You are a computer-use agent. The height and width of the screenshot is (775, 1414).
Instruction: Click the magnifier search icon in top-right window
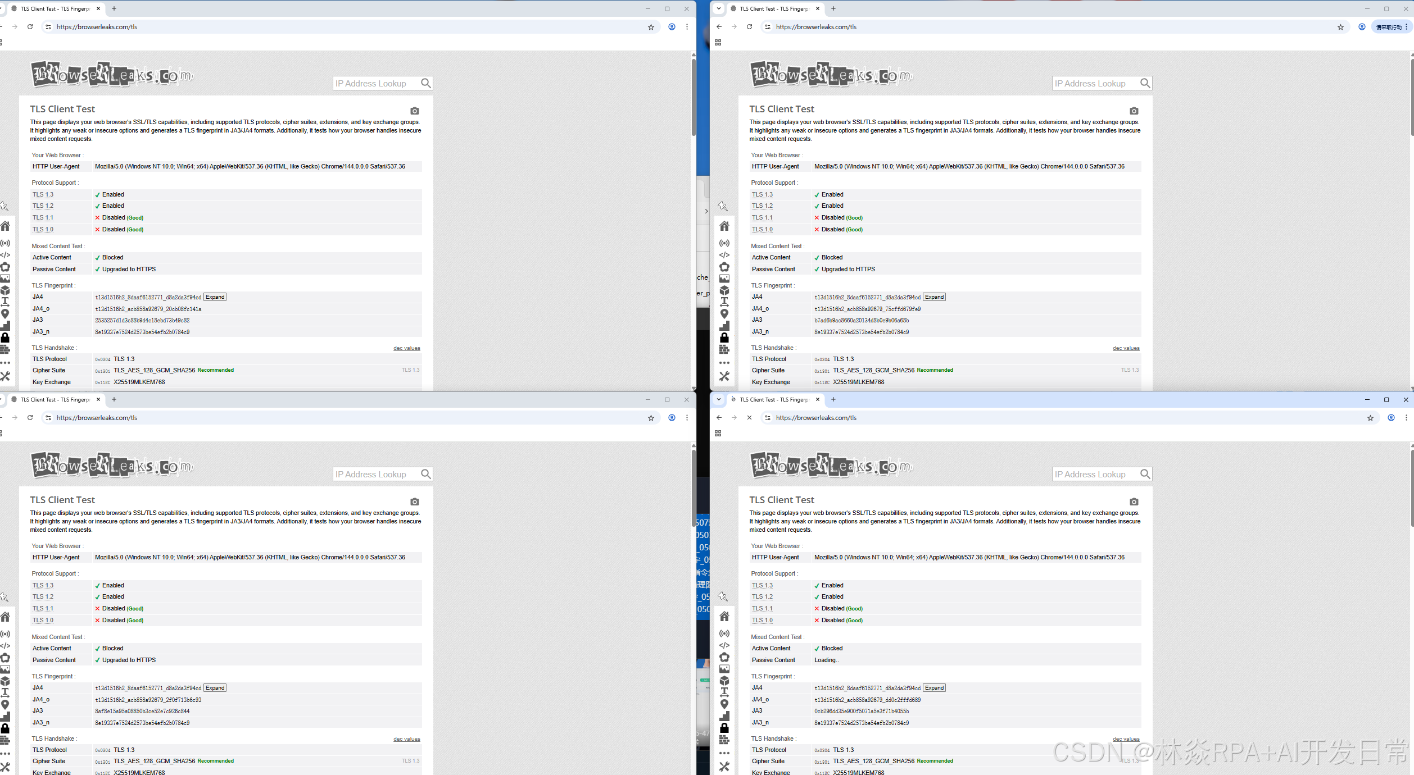coord(1145,83)
